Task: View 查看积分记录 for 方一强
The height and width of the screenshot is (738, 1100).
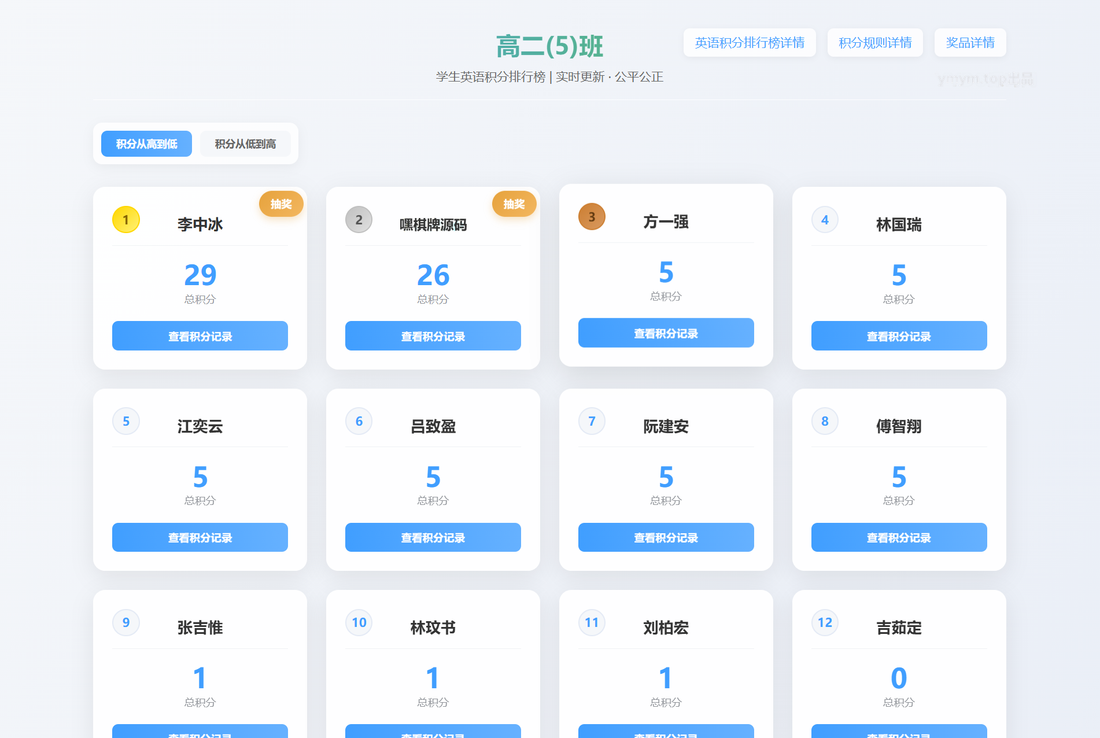Action: click(x=666, y=333)
